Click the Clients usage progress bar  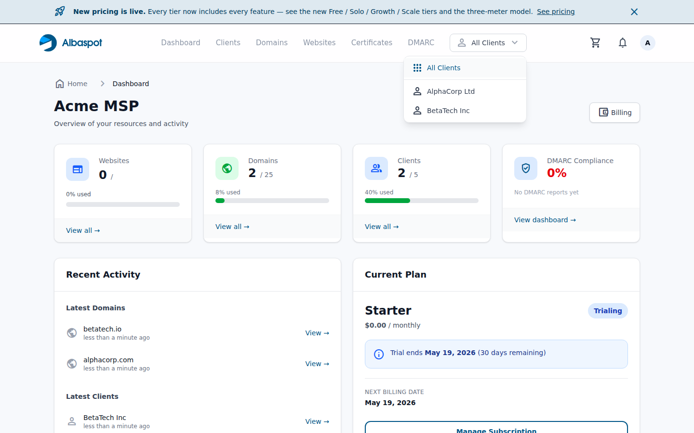[422, 201]
